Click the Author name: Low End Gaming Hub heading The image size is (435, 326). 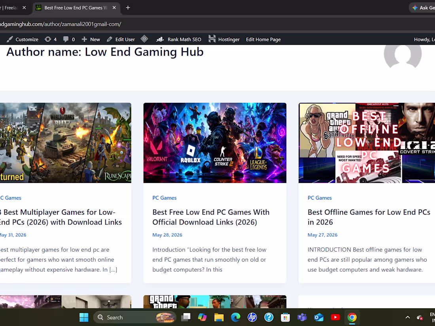105,52
